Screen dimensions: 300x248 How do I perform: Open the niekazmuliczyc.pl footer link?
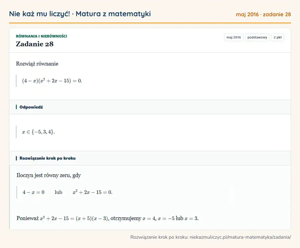(240, 237)
